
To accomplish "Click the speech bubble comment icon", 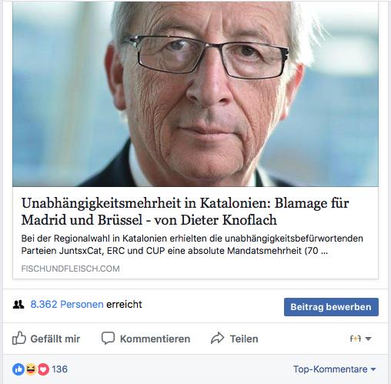I will 108,338.
